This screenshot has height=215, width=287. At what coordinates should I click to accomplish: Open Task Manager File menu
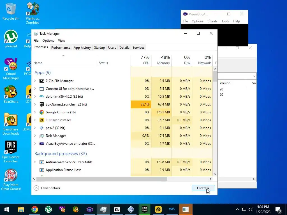pos(36,41)
